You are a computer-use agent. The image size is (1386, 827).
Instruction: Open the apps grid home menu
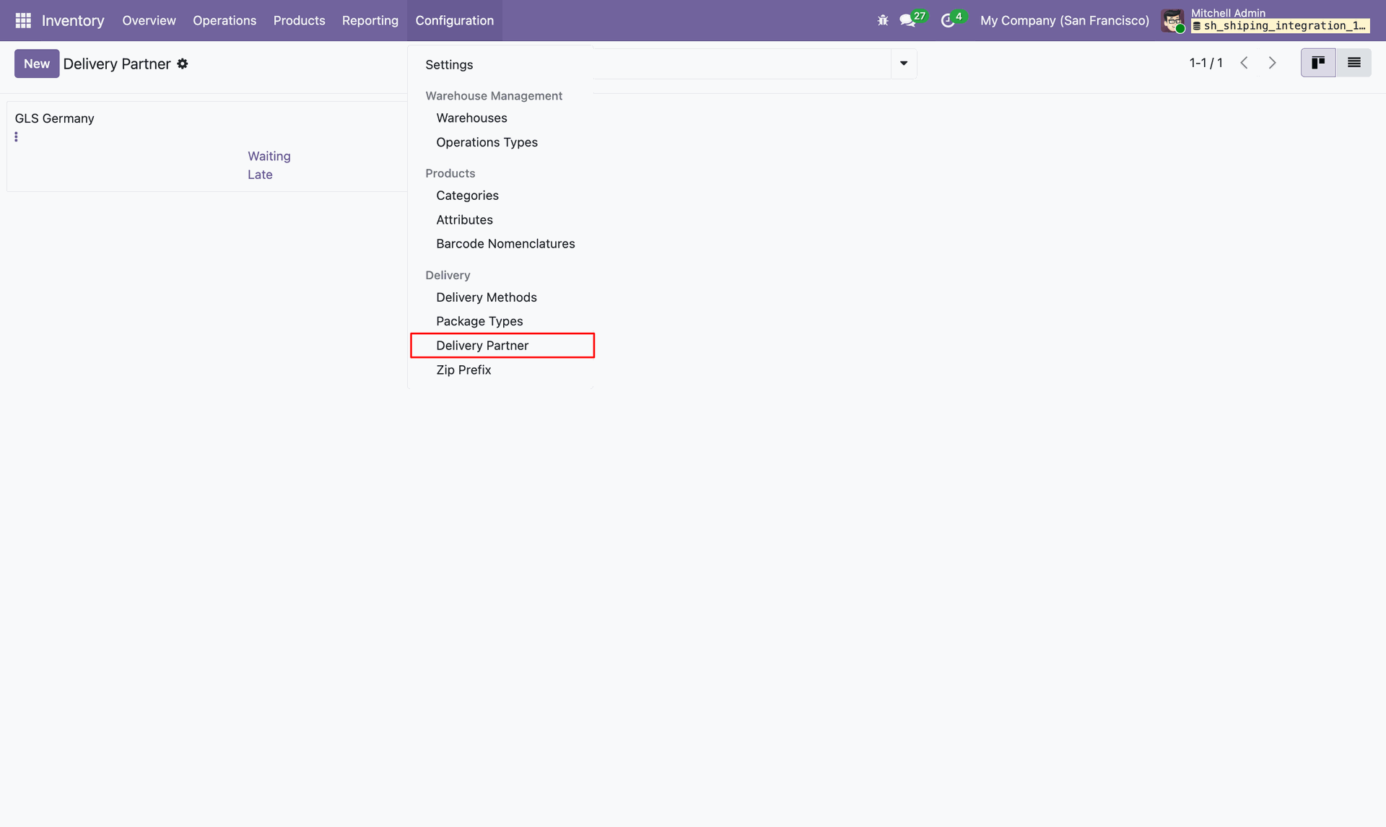coord(23,20)
